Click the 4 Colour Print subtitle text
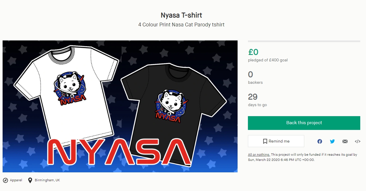Image resolution: width=366 pixels, height=191 pixels. pyautogui.click(x=181, y=25)
